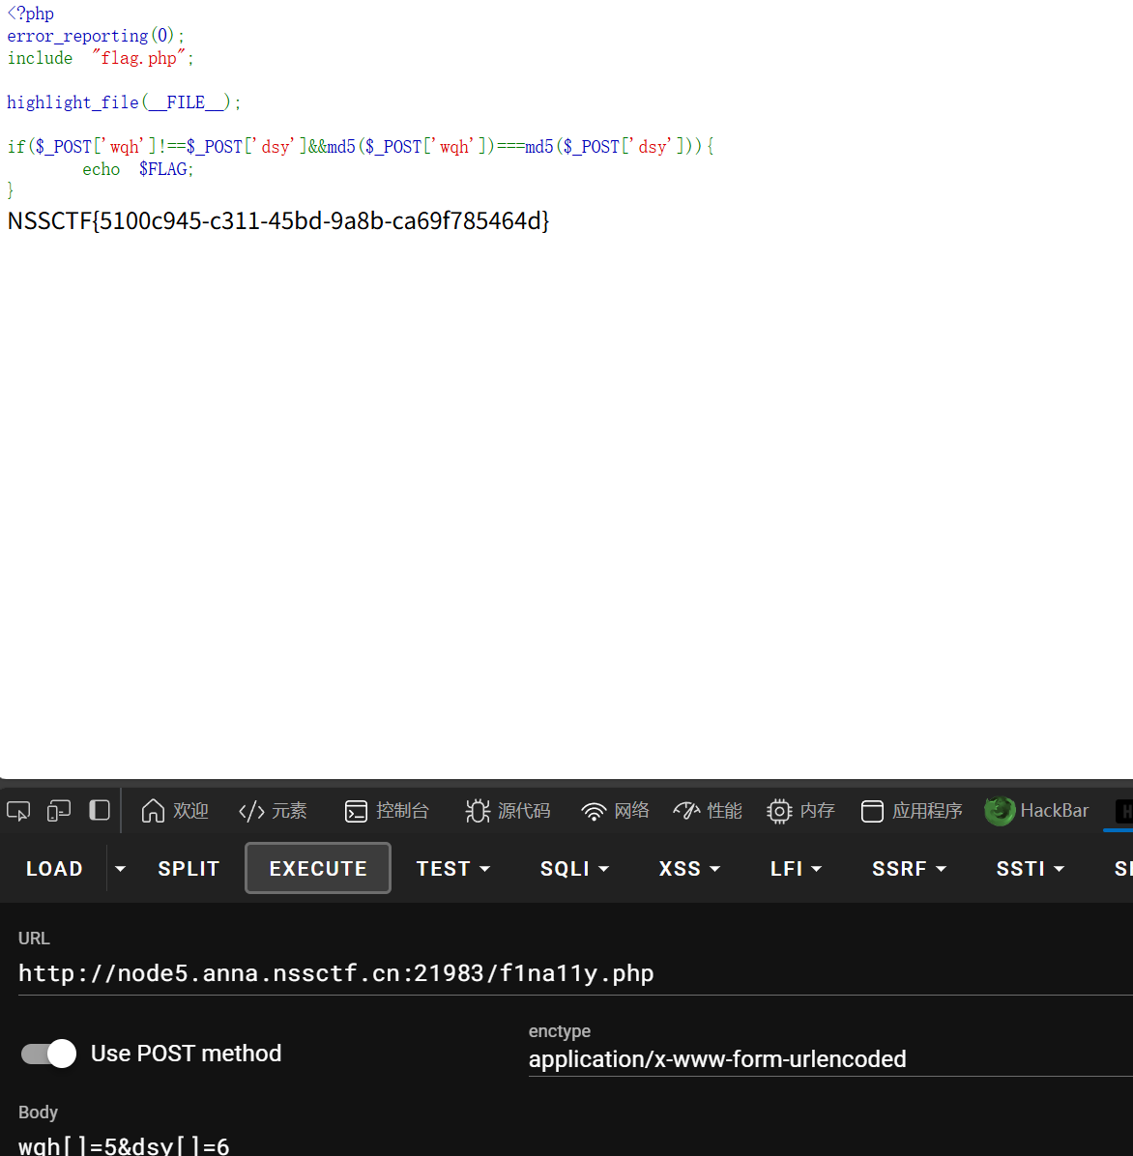Expand the SSRF dropdown menu
1133x1156 pixels.
tap(909, 869)
